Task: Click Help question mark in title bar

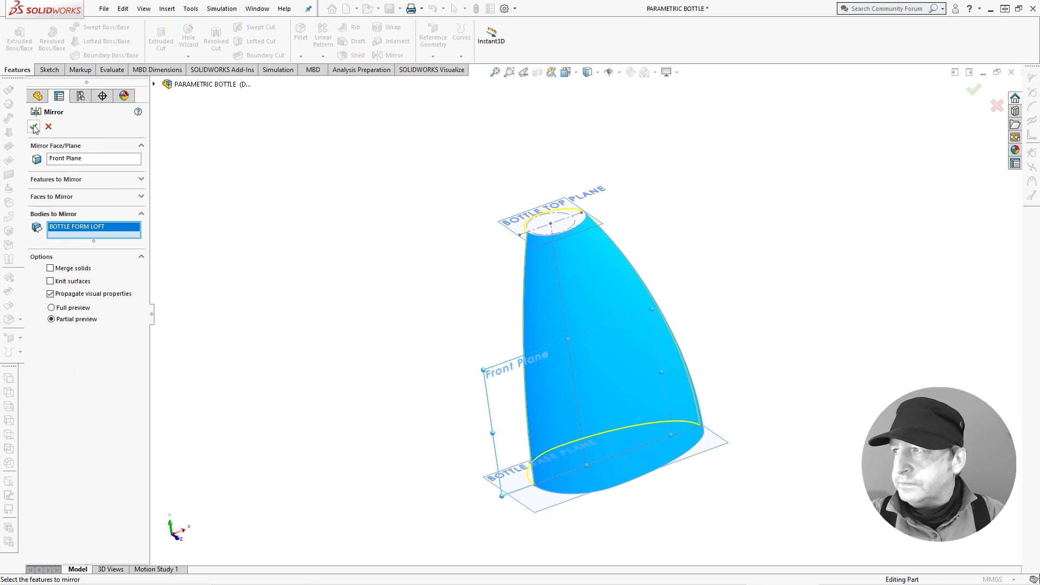Action: [970, 9]
